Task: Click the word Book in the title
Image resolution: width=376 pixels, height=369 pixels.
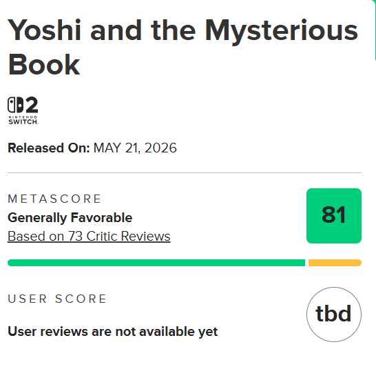Action: (43, 65)
